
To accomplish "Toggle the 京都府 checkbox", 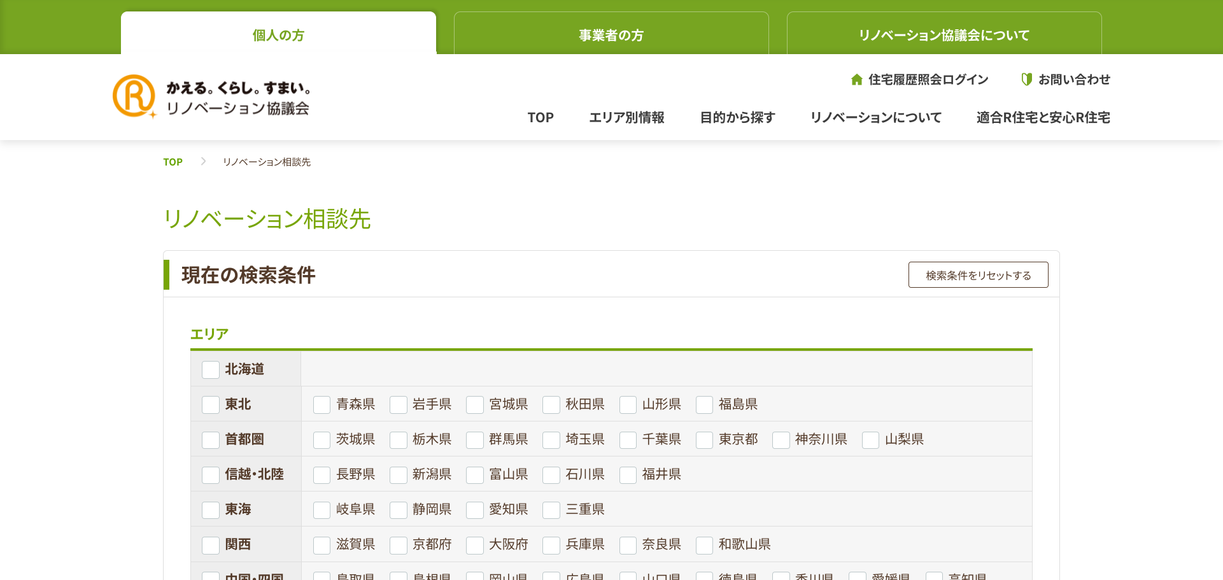I will click(x=399, y=545).
